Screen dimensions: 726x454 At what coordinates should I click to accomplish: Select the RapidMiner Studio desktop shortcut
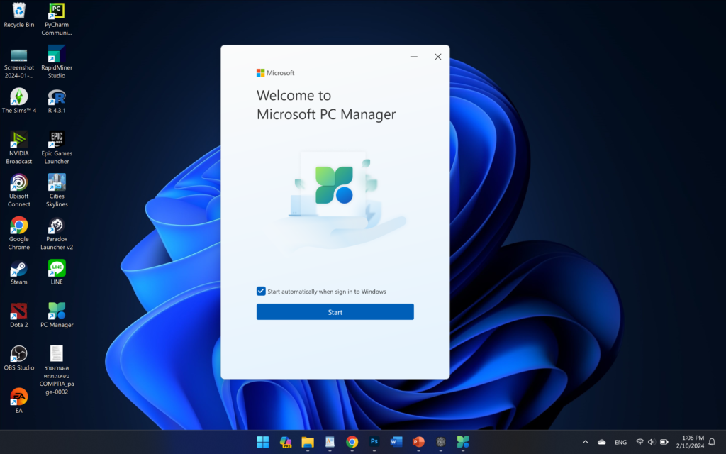[x=57, y=62]
